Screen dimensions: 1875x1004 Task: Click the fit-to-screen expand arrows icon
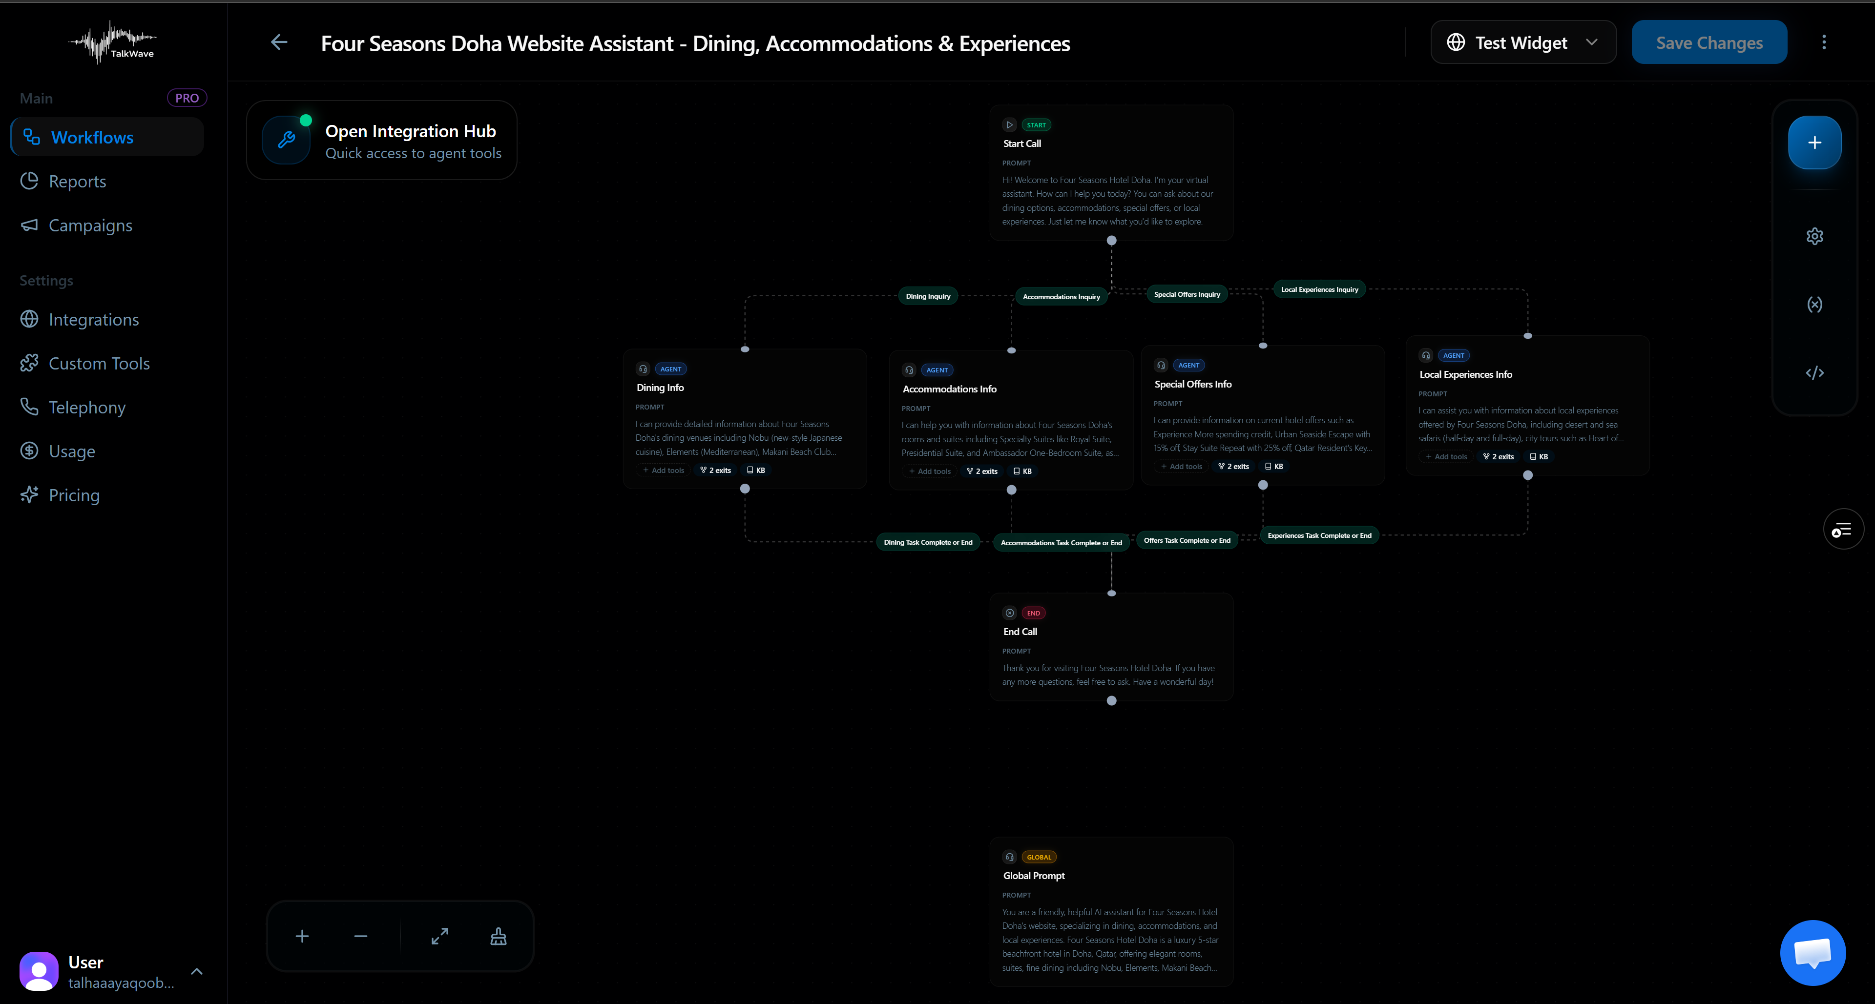click(439, 936)
